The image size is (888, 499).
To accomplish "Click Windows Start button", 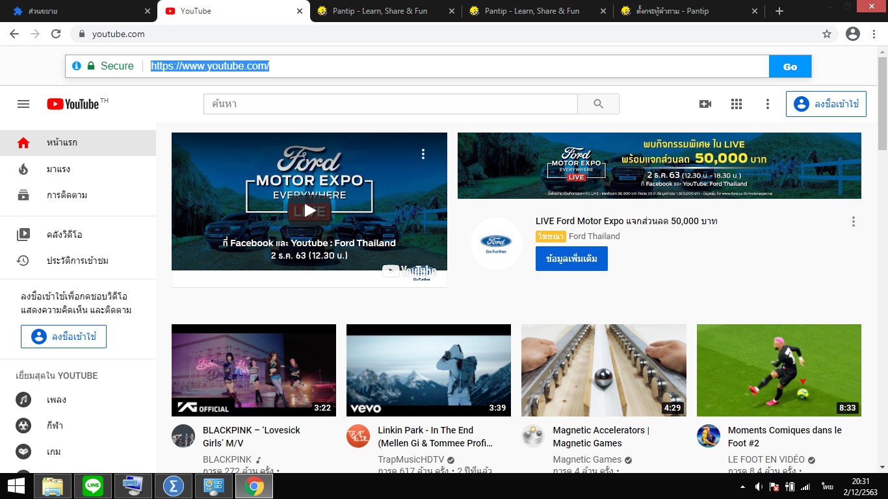I will pyautogui.click(x=16, y=486).
